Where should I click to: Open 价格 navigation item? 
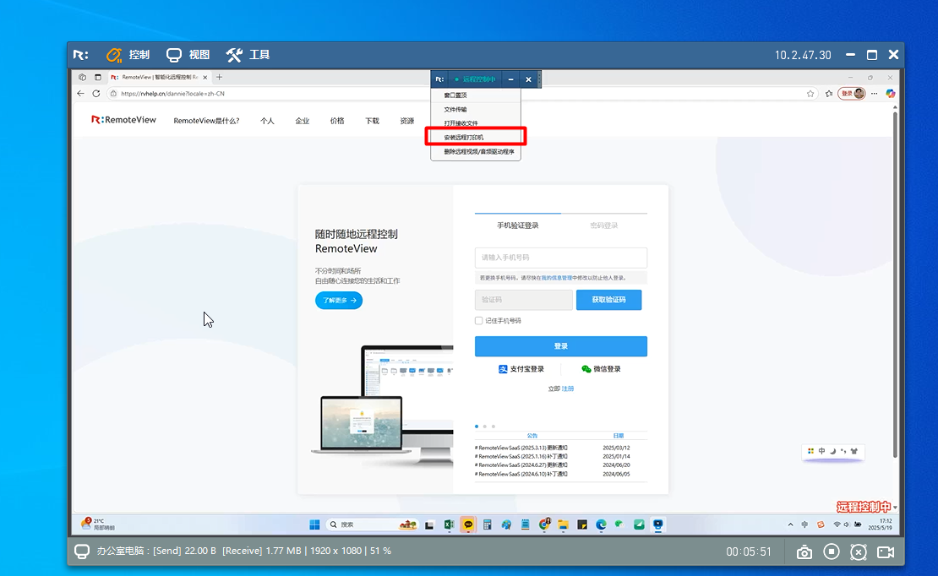tap(337, 121)
